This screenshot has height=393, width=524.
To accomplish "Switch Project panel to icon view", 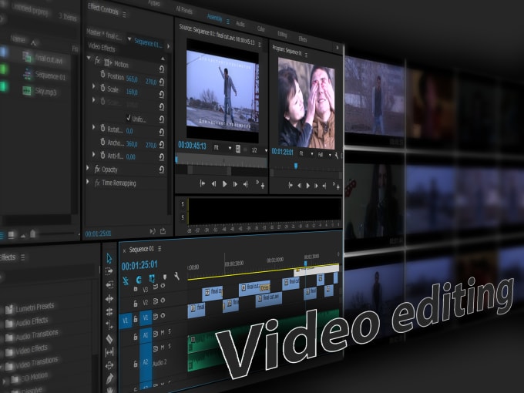I will 12,235.
